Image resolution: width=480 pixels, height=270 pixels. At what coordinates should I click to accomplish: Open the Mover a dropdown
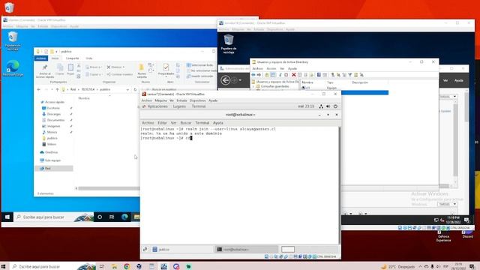pos(94,67)
